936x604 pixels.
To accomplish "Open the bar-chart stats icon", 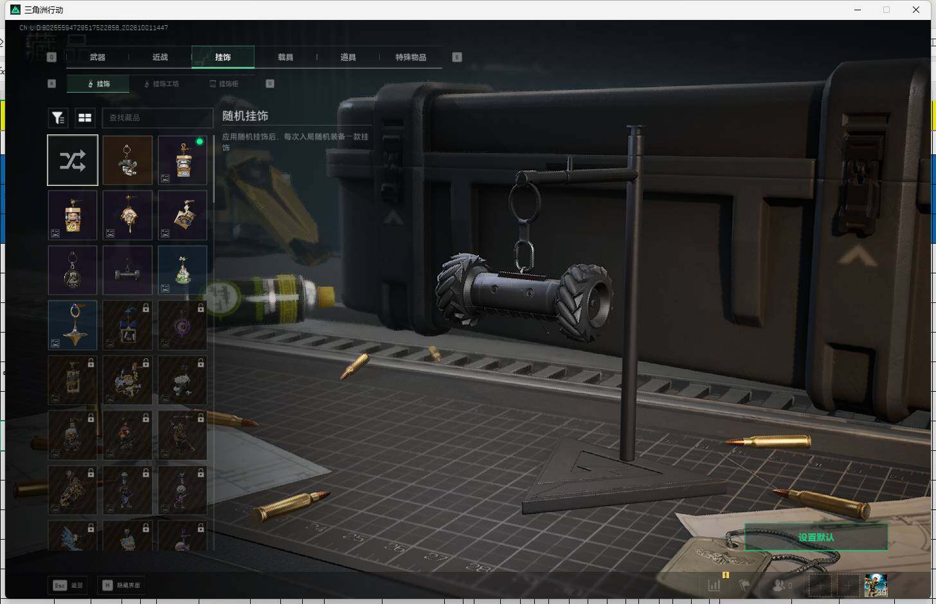I will [714, 585].
